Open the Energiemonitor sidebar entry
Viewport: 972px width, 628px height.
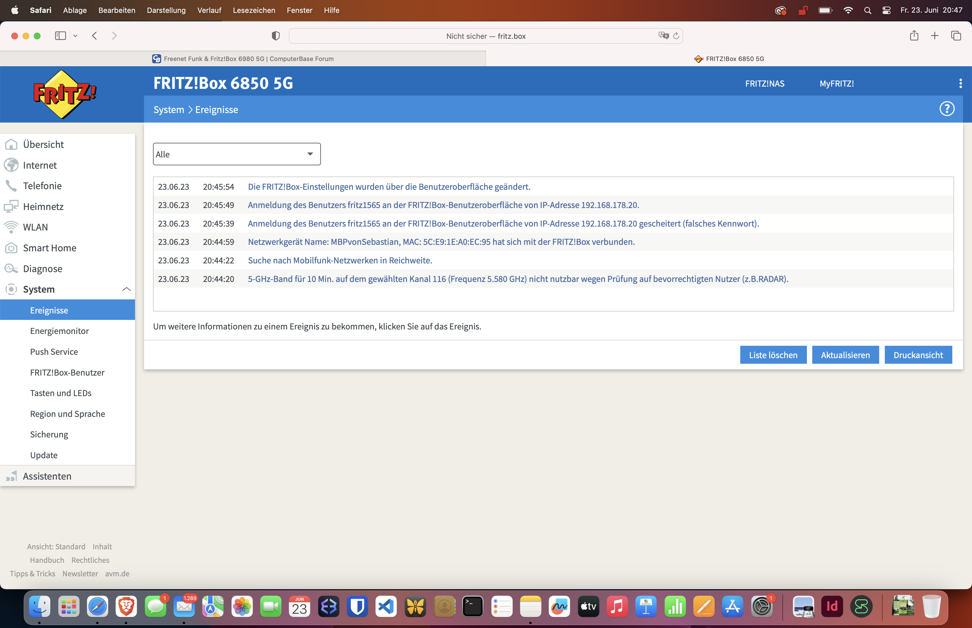60,331
